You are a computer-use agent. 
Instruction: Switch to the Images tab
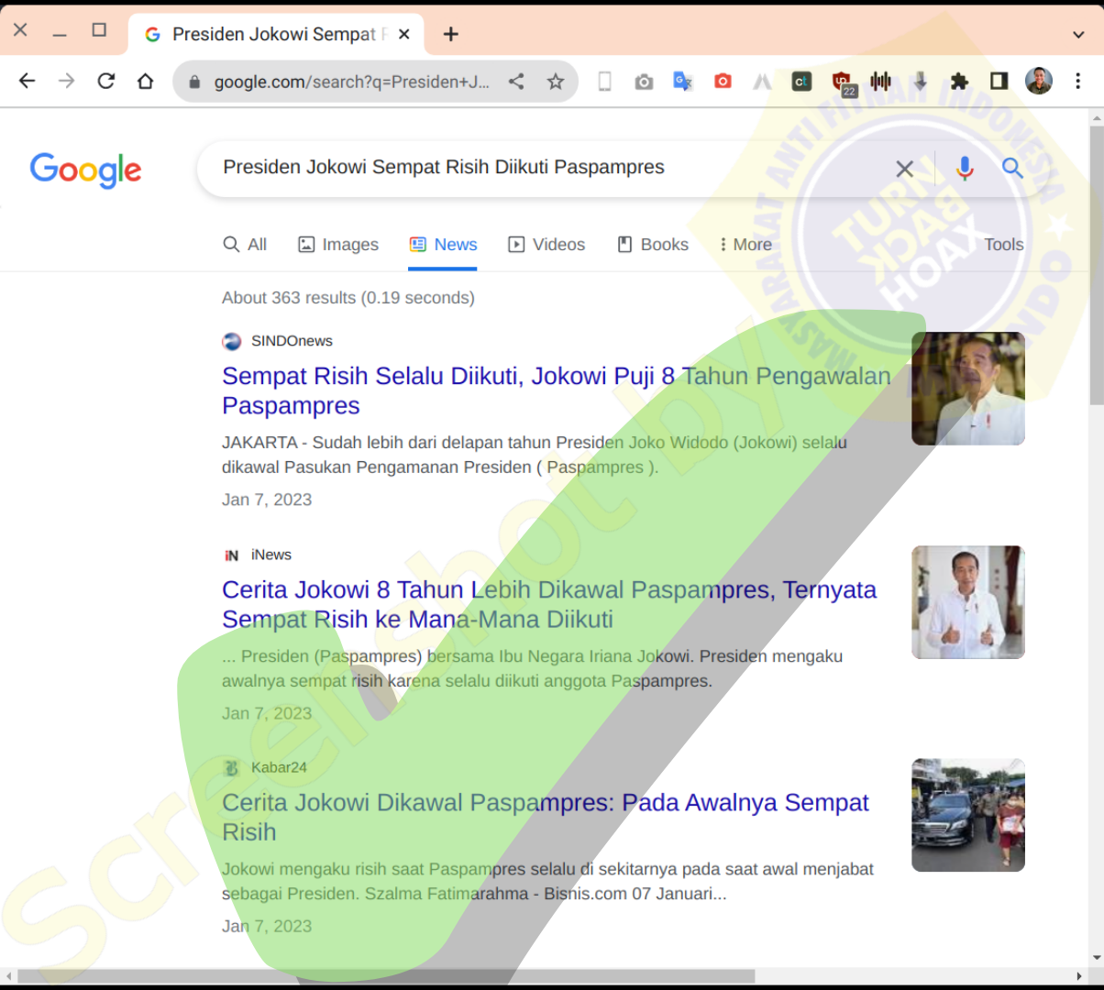point(338,245)
